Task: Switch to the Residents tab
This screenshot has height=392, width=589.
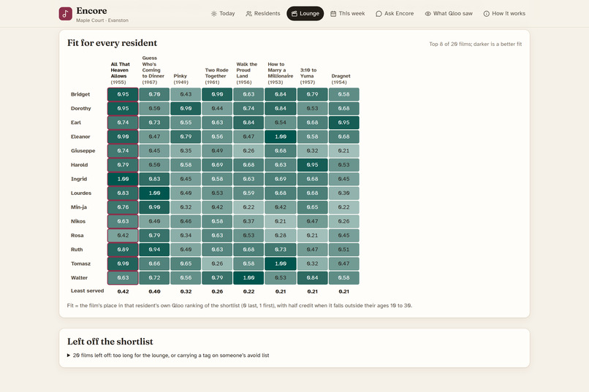Action: tap(263, 13)
